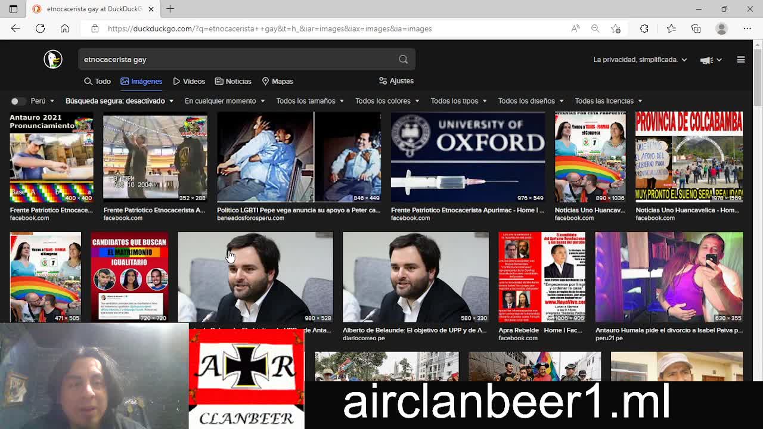
Task: Open Apra Rebelde red poster image
Action: (x=542, y=277)
